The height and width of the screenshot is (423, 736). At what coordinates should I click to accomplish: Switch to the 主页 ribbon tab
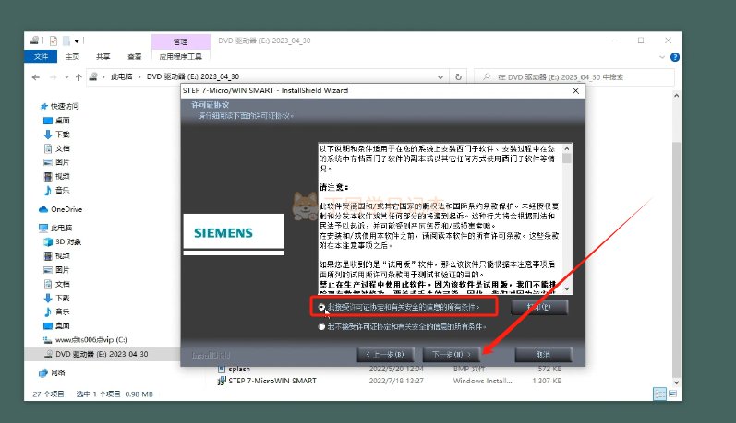coord(72,57)
